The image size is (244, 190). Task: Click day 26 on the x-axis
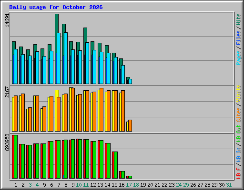pos(193,185)
